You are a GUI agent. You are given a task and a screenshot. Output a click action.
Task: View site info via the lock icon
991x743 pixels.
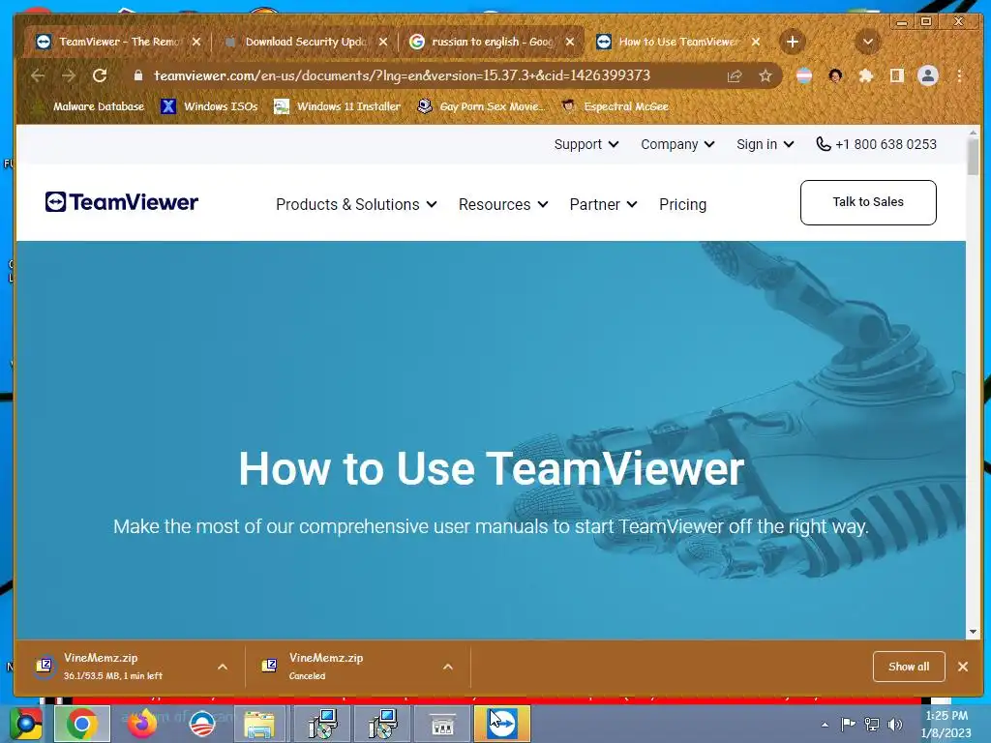click(138, 75)
